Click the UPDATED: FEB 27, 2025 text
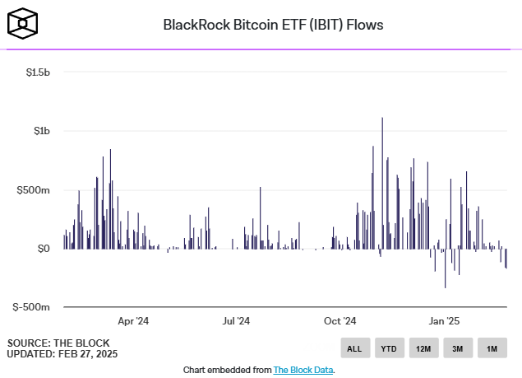 [x=62, y=354]
